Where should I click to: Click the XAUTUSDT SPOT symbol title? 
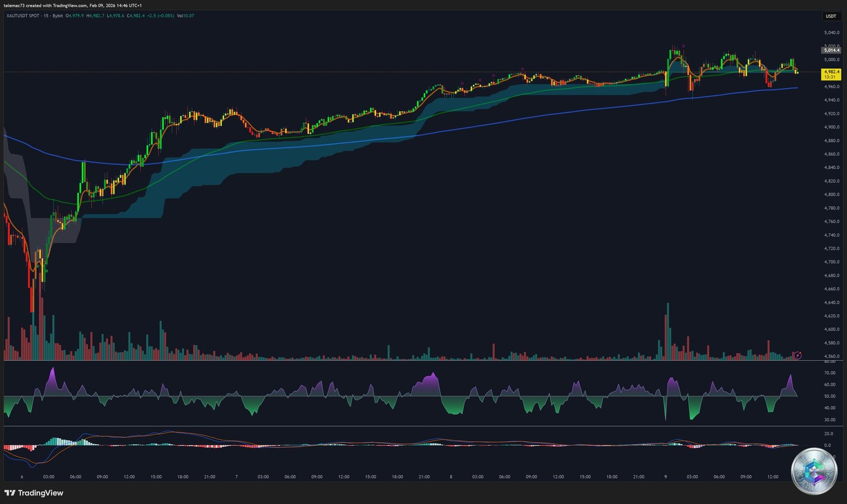click(23, 16)
